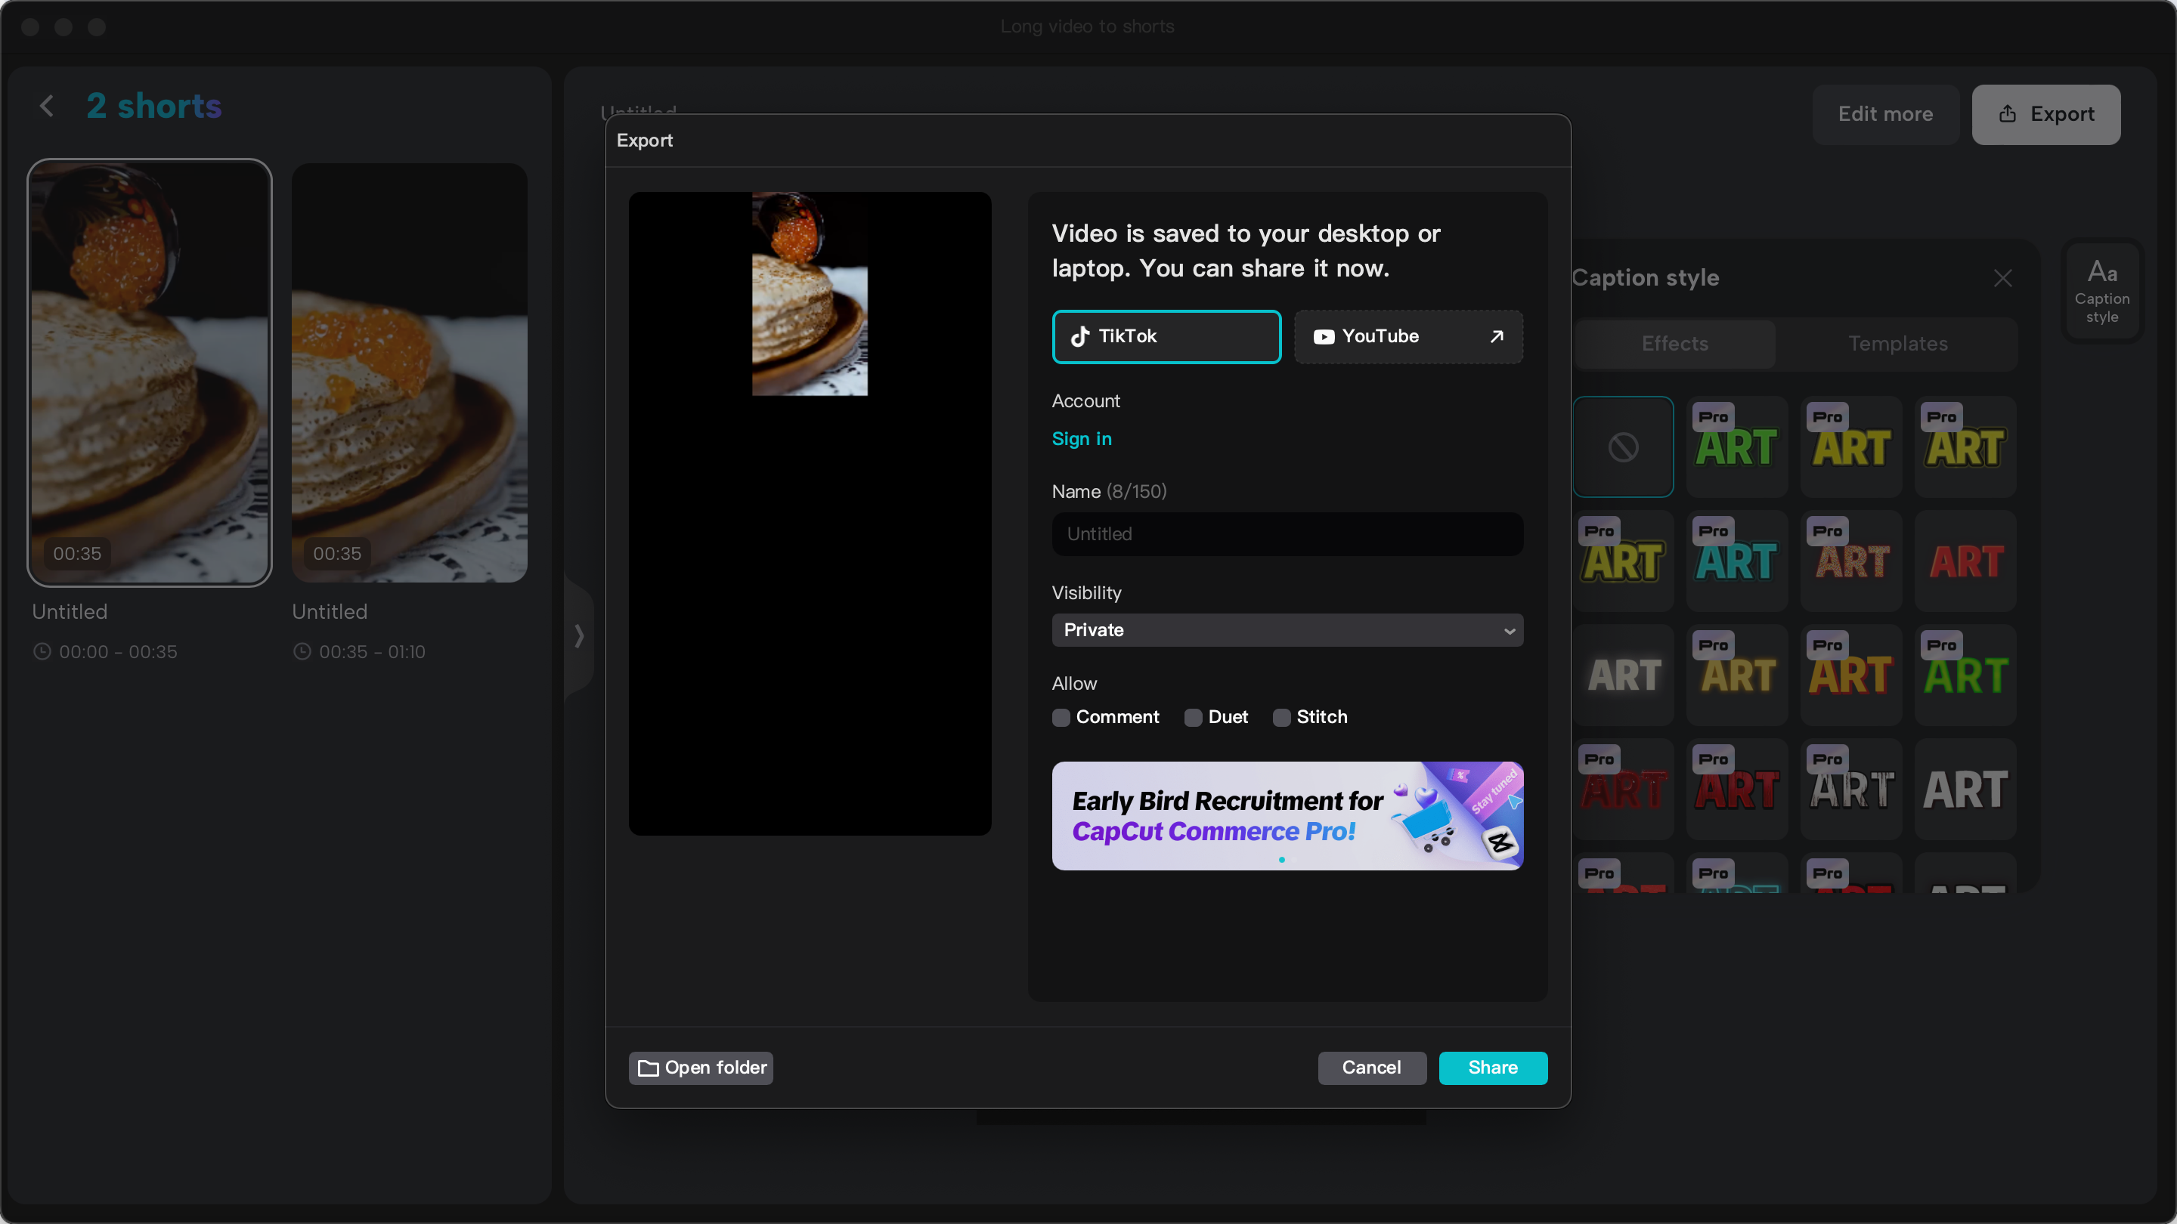Click the clock icon next to 00:00 – 00:35
This screenshot has height=1224, width=2177.
point(42,651)
